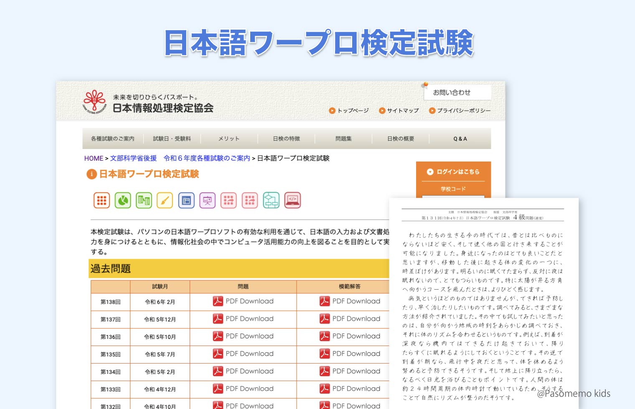The image size is (635, 409).
Task: Click PDF icon for 第134回 模範解答
Action: tap(325, 371)
